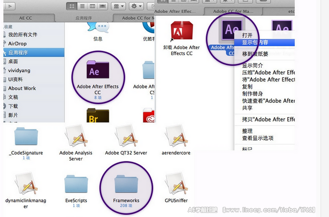This screenshot has height=217, width=329.
Task: Select 桌面 in the sidebar
Action: (x=34, y=62)
